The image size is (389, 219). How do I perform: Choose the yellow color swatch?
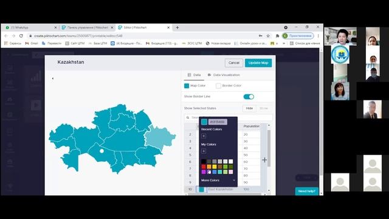coord(215,167)
